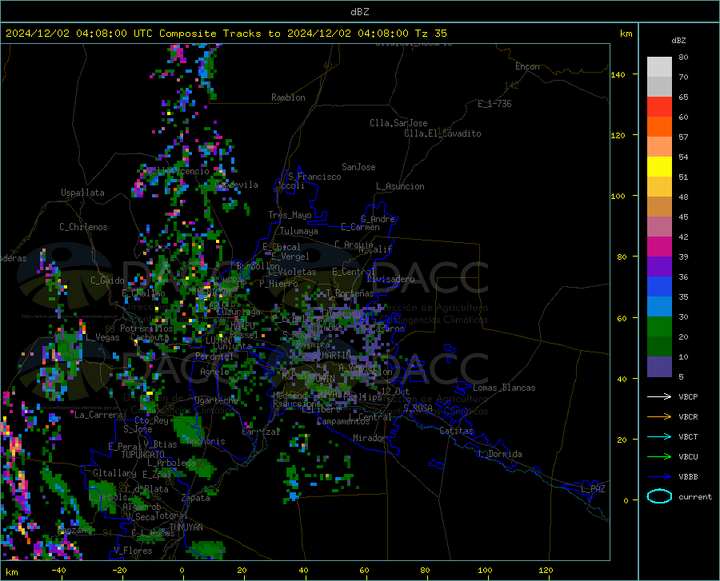Select the yellow 51-54 dBZ color swatch

(659, 167)
